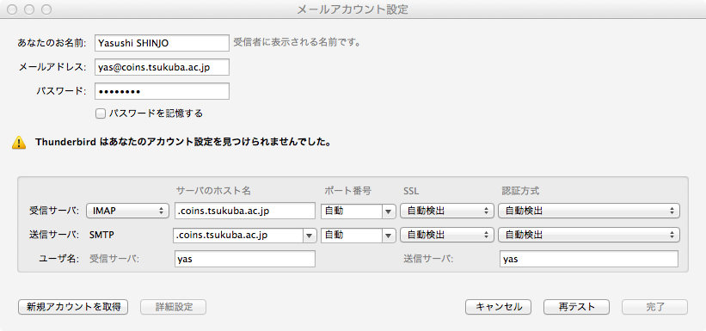The image size is (706, 331).
Task: Close the メールアカウント設定 window
Action: point(12,9)
